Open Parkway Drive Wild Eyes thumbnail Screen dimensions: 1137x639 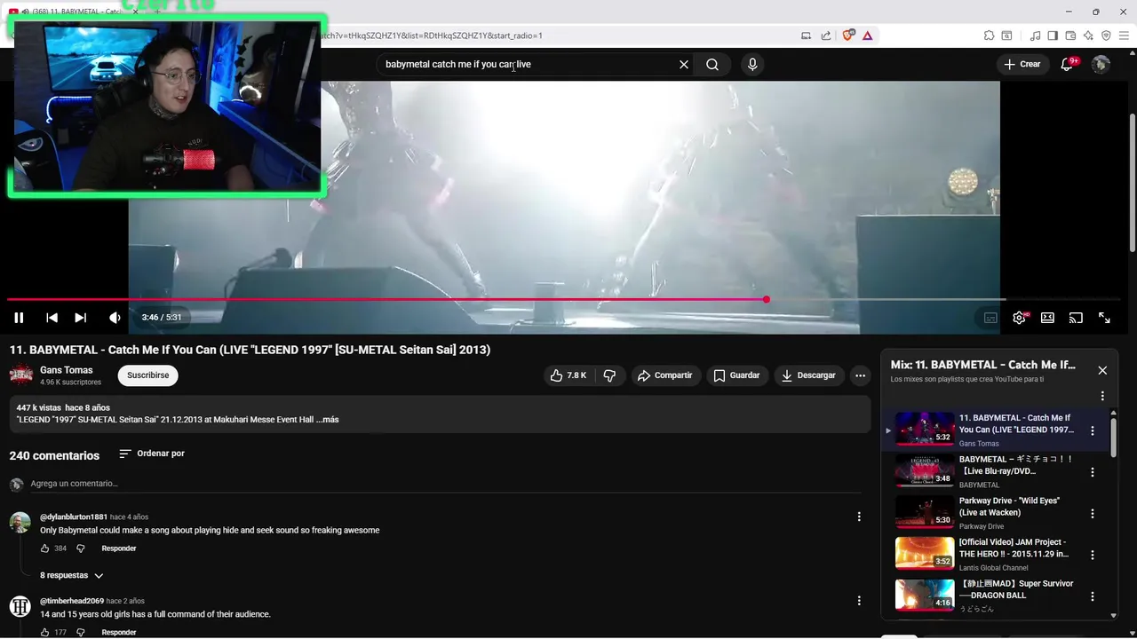coord(925,511)
